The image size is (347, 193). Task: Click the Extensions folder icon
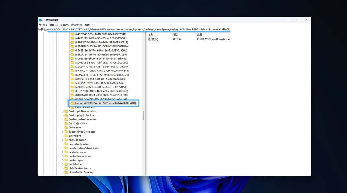[x=66, y=136]
